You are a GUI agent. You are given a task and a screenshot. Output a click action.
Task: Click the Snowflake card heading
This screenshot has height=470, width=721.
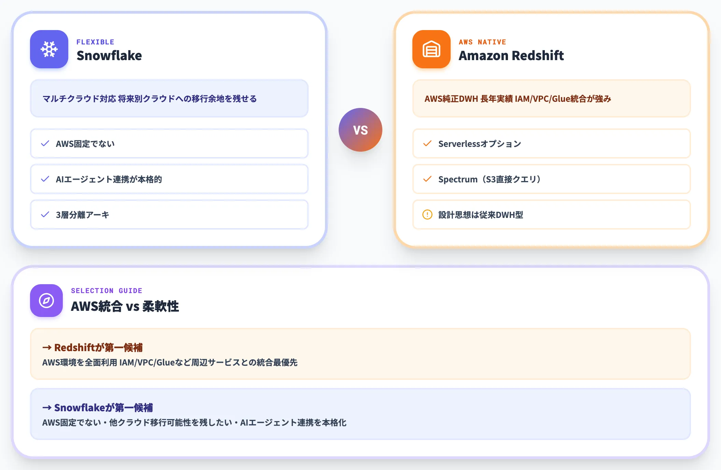[x=109, y=55]
